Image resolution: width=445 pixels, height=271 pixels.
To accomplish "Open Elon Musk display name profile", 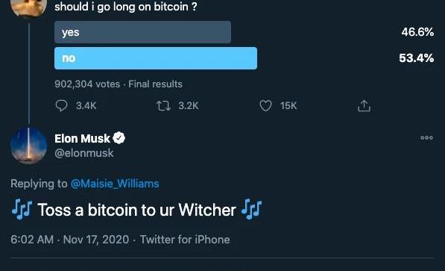I will tap(82, 138).
